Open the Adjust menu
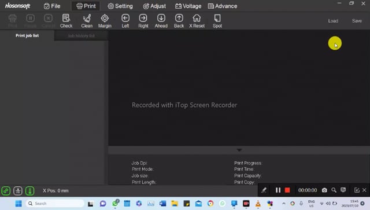Screen dimensions: 370x210 (154, 6)
